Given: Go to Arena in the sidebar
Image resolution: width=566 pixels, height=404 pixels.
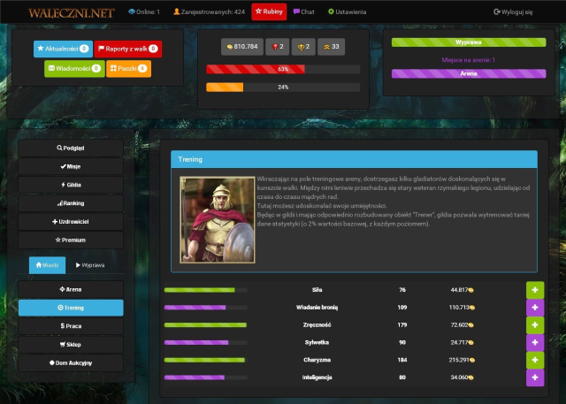Looking at the screenshot, I should tap(71, 289).
